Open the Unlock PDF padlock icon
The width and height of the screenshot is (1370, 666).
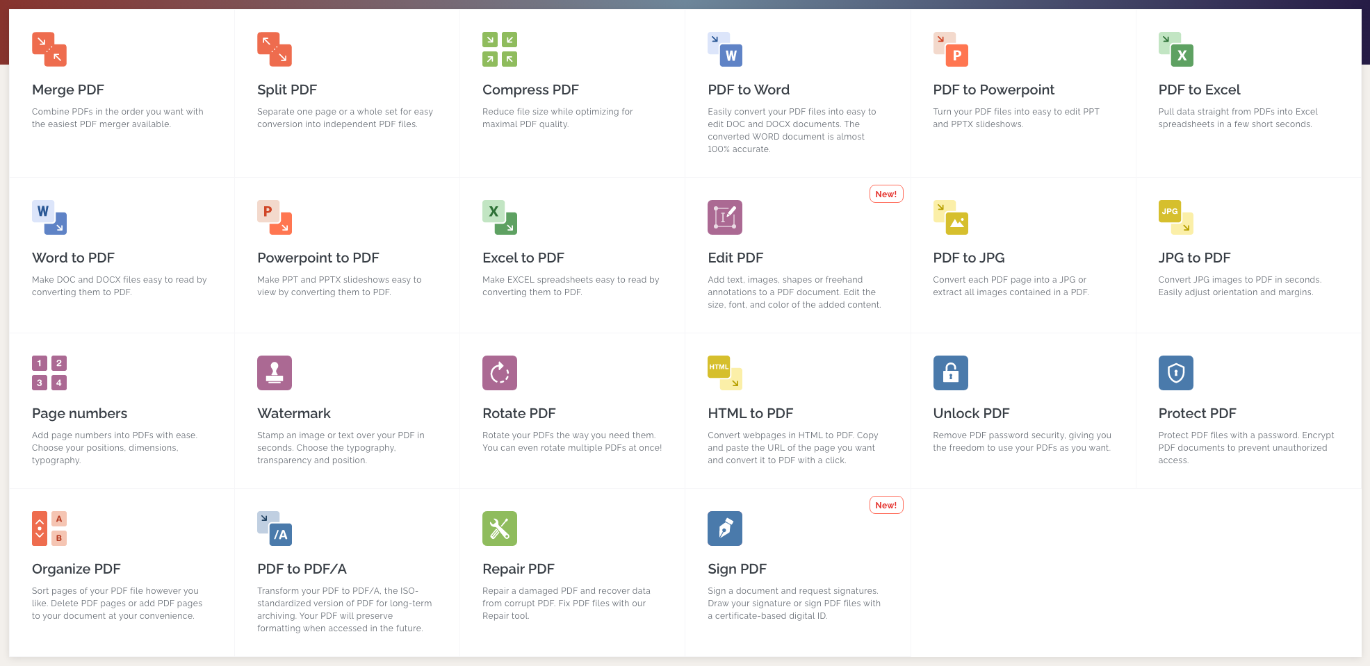(950, 373)
